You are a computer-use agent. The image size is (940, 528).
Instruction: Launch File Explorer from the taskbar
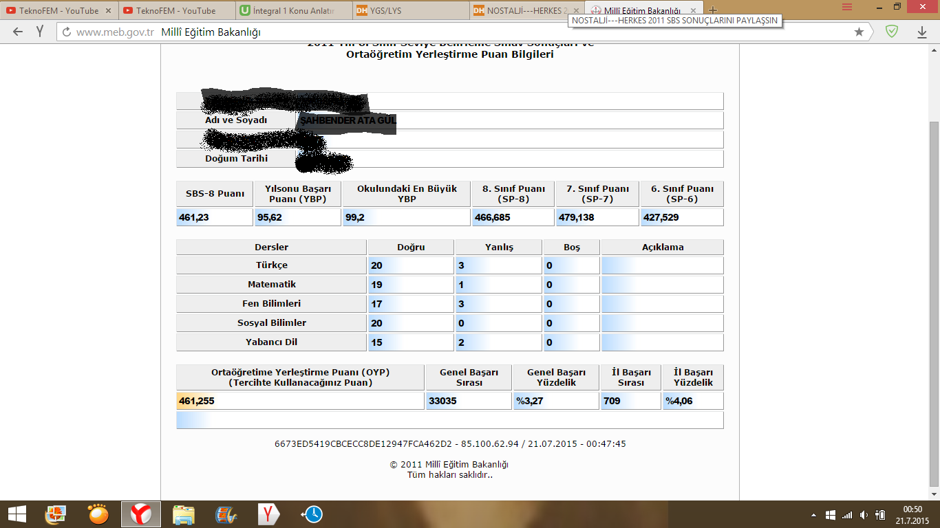click(x=184, y=514)
